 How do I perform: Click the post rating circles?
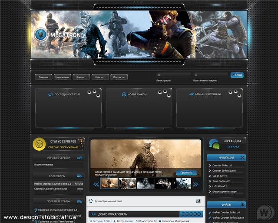pyautogui.click(x=191, y=214)
